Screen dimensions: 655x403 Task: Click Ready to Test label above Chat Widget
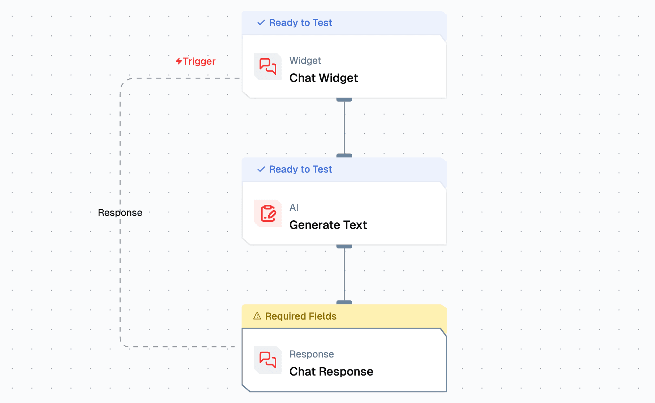coord(300,23)
